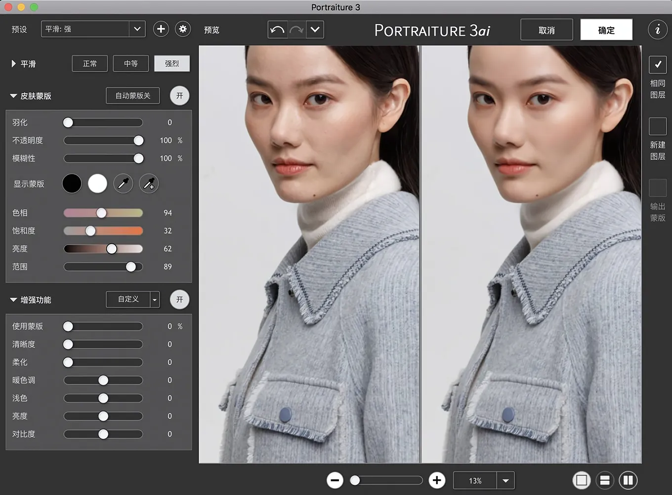The width and height of the screenshot is (672, 495).
Task: Open the 预设 preset dropdown
Action: pos(137,29)
